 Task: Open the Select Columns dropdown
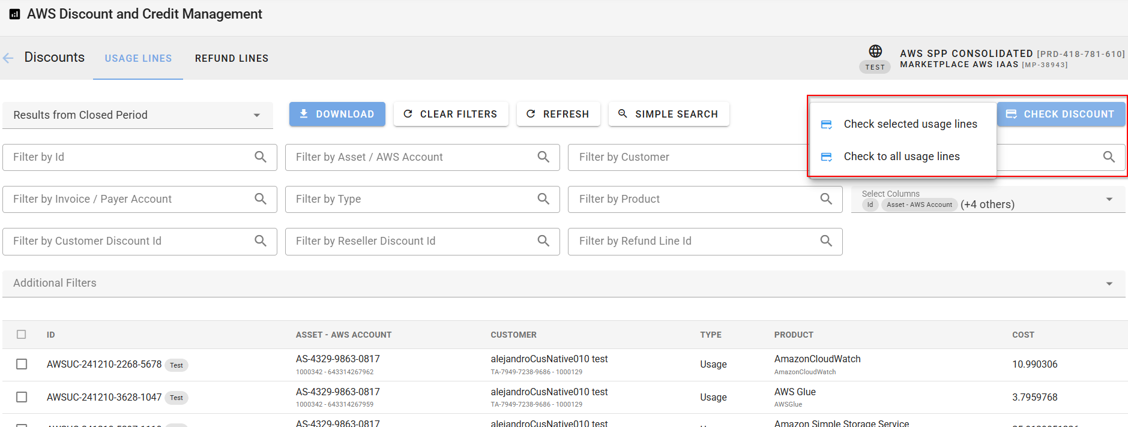(x=988, y=200)
